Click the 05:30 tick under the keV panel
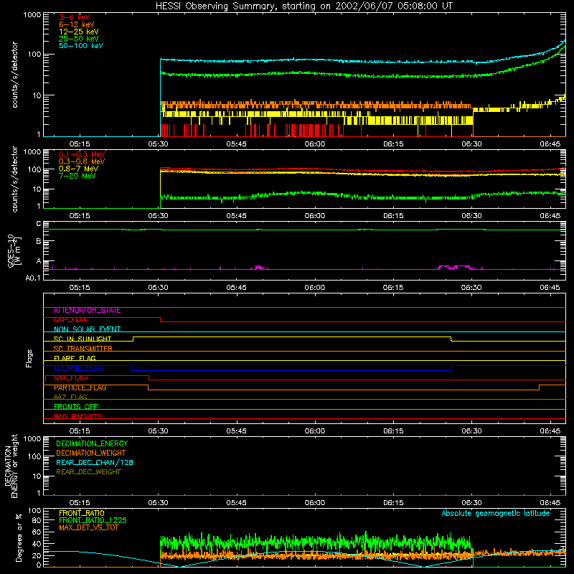The image size is (574, 574). (158, 144)
